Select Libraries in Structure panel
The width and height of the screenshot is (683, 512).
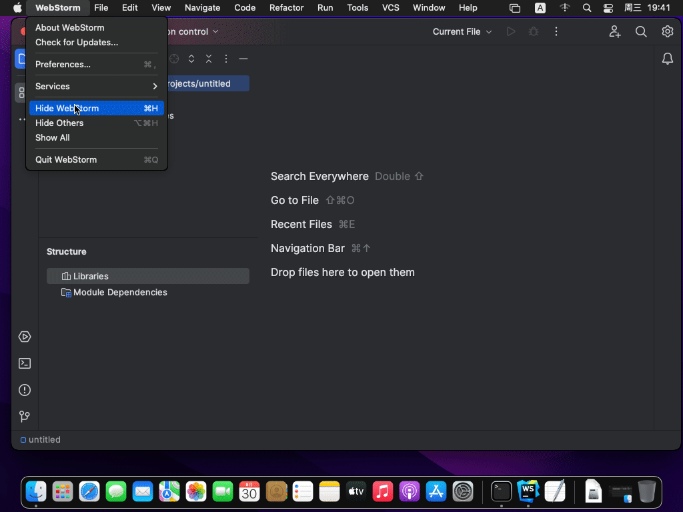pyautogui.click(x=148, y=276)
